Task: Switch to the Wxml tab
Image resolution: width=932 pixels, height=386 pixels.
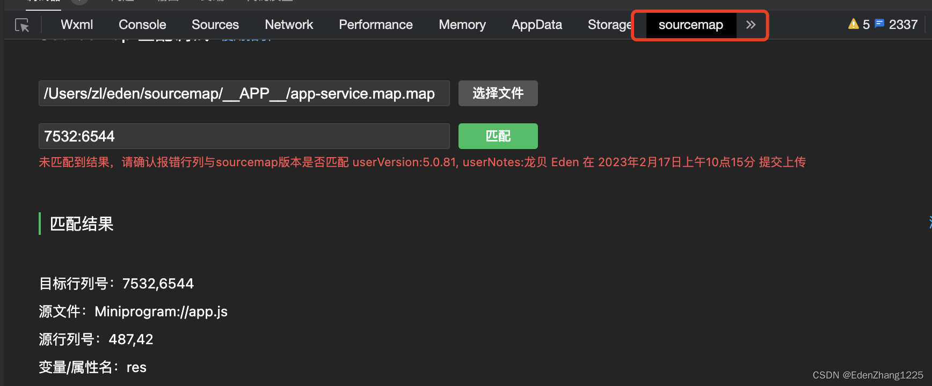Action: click(x=77, y=25)
